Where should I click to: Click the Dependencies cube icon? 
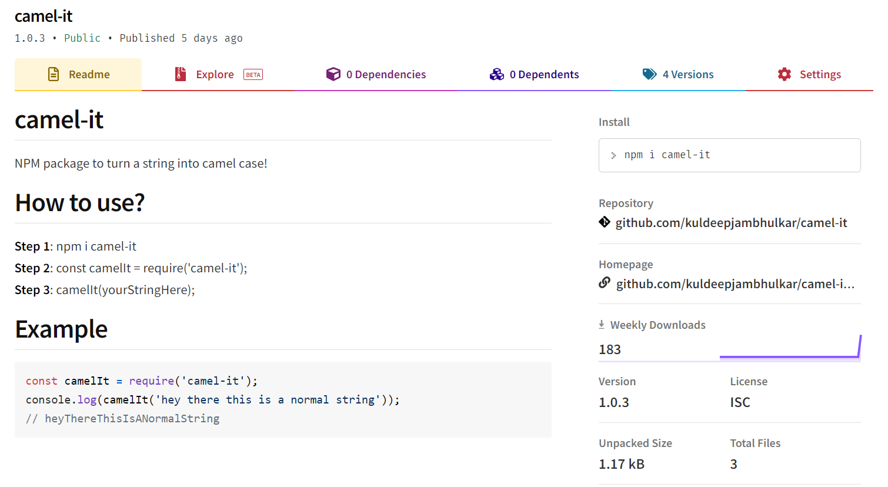[x=333, y=74]
